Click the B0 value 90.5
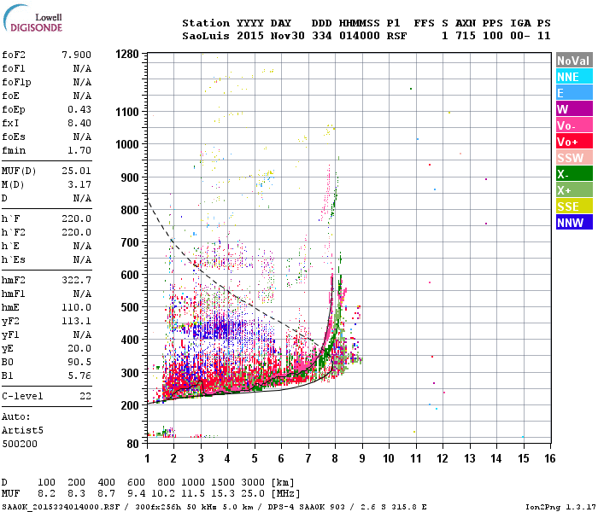The image size is (598, 512). pyautogui.click(x=79, y=362)
